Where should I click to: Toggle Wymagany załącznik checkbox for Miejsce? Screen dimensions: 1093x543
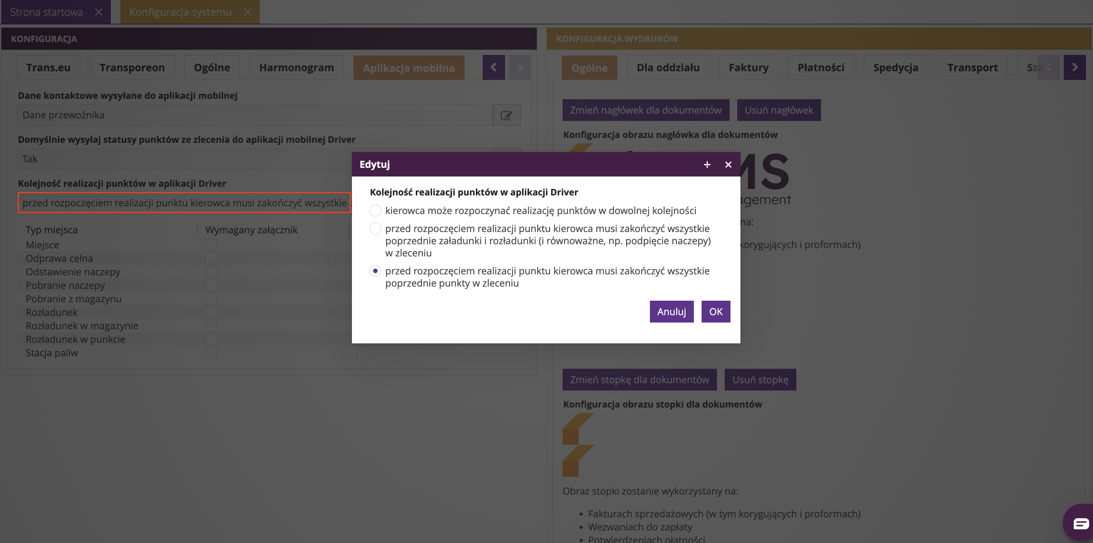click(x=211, y=245)
